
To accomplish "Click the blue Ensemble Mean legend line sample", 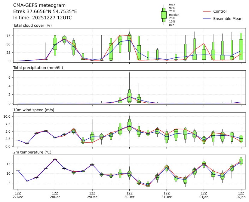I will 206,19.
